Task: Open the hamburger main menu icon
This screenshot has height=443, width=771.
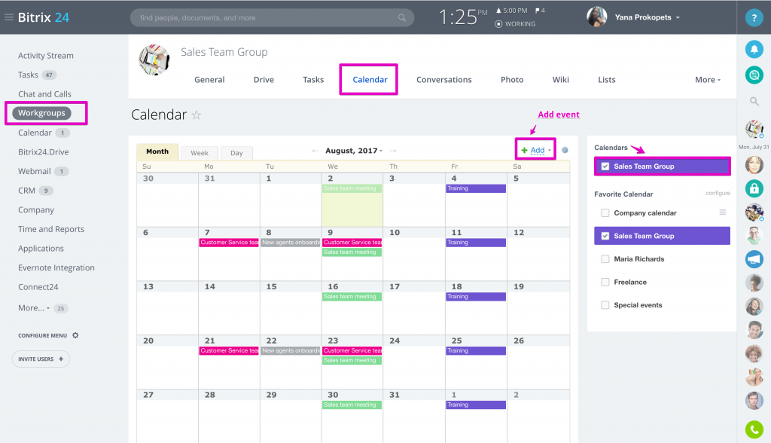Action: coord(9,17)
